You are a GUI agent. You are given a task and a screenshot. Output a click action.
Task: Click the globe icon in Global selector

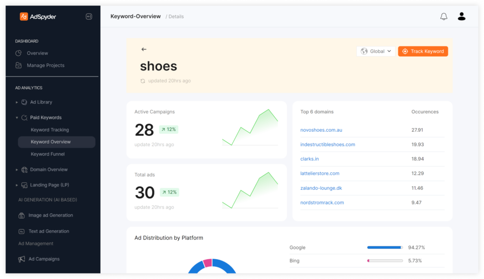click(364, 51)
